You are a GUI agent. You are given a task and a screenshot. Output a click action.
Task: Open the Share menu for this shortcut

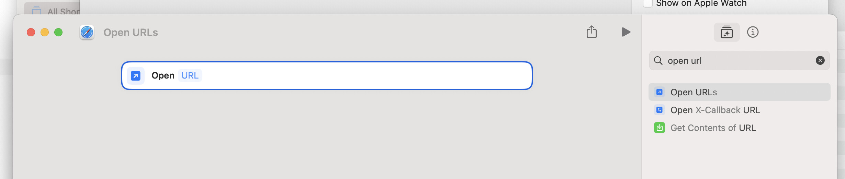[591, 32]
